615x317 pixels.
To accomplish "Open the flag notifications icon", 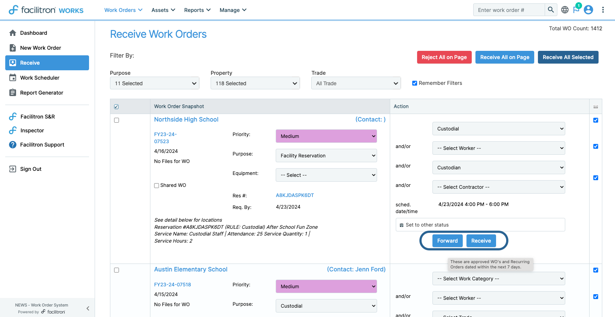I will click(576, 10).
